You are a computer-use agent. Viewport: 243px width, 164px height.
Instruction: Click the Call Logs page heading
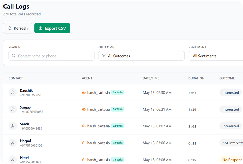tap(16, 7)
